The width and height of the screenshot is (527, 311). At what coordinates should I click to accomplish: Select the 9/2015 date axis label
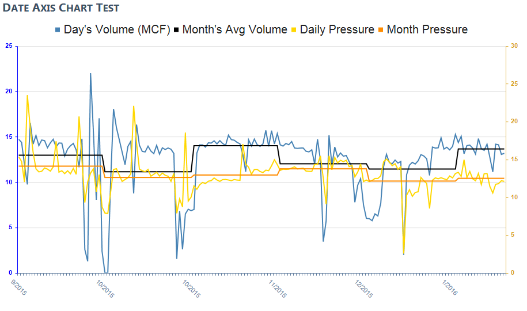[x=19, y=288]
